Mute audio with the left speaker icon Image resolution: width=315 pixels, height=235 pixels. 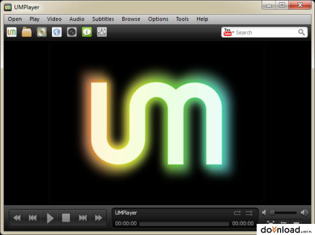point(264,212)
